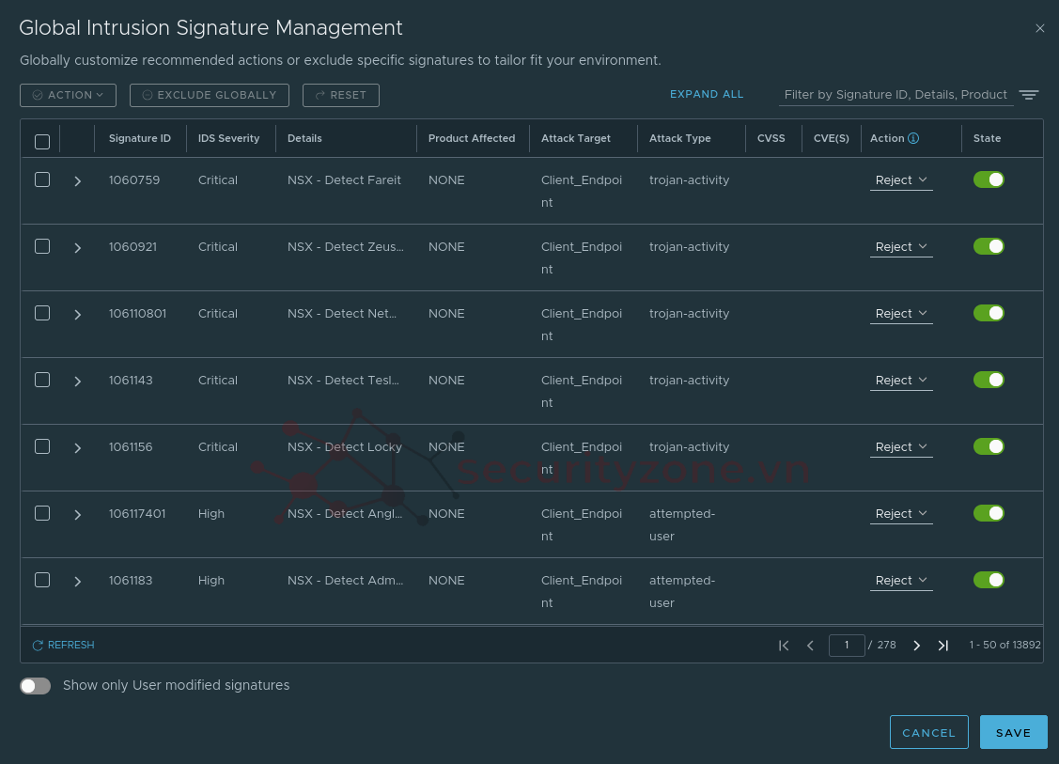Click the Action column info icon
Image resolution: width=1059 pixels, height=764 pixels.
point(912,138)
